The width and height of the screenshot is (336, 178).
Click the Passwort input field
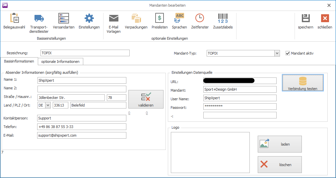pyautogui.click(x=240, y=107)
